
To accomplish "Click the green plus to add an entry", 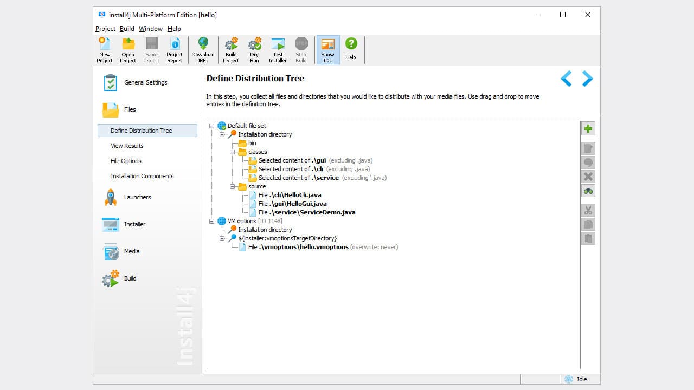I will click(588, 128).
